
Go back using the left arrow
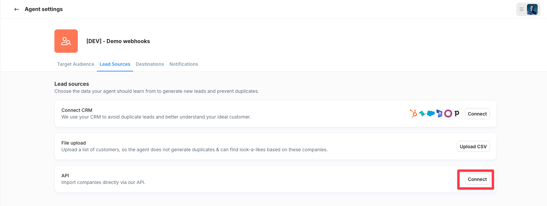click(x=17, y=9)
